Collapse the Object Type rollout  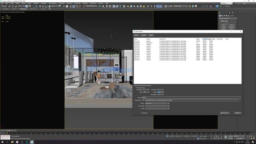coord(224,21)
